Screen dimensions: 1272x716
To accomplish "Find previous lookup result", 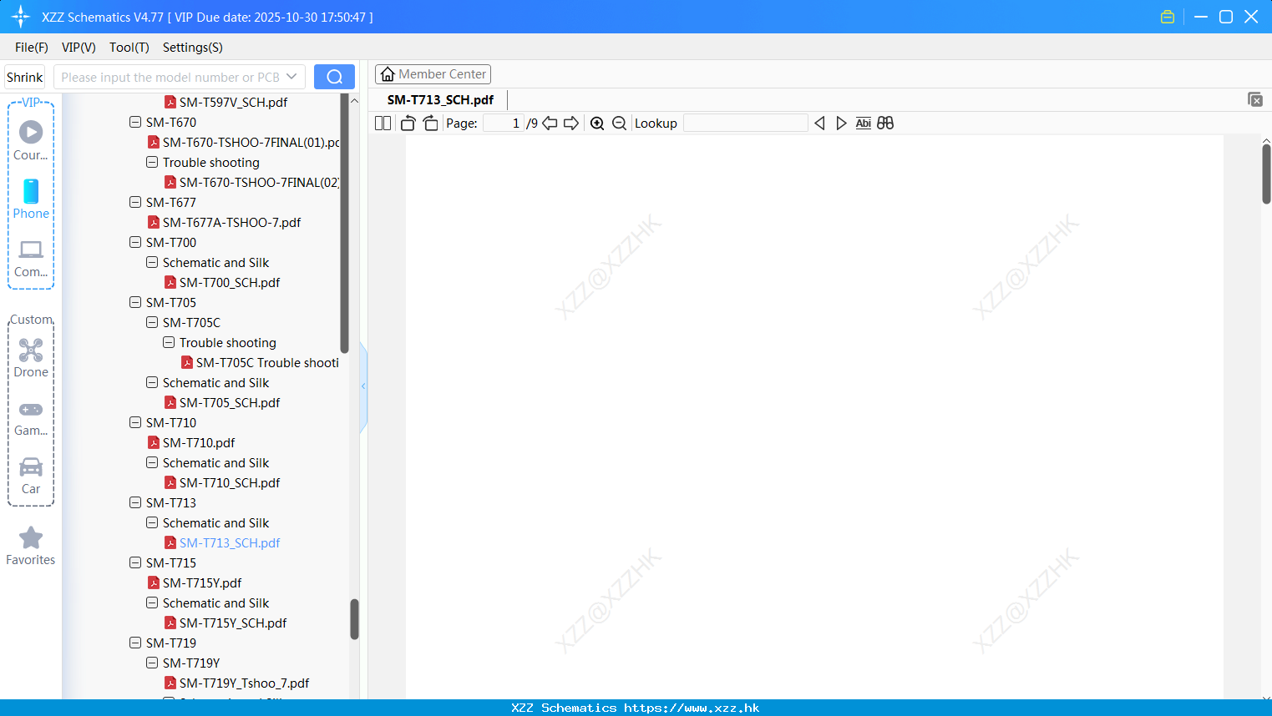I will point(819,124).
